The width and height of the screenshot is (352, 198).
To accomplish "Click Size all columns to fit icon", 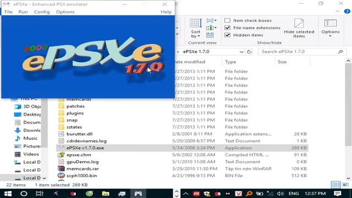I will click(210, 35).
